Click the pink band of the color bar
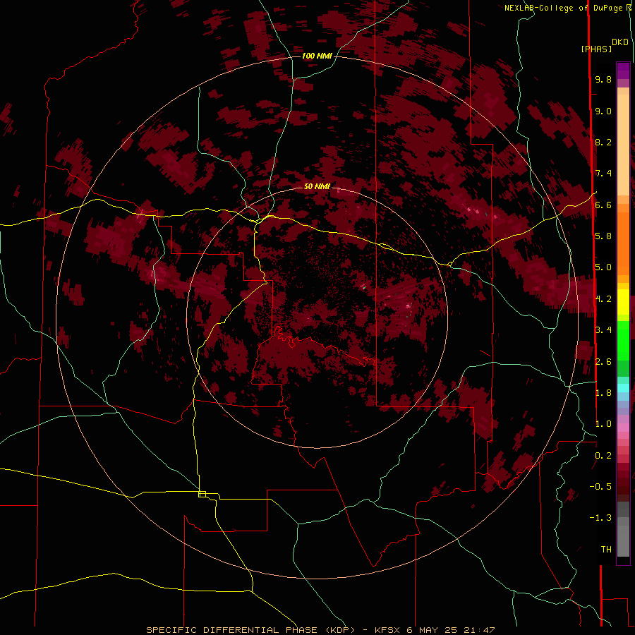 [x=623, y=428]
